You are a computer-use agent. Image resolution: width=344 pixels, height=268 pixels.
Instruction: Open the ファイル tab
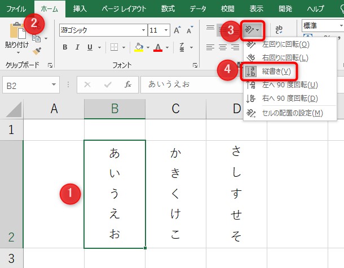click(16, 9)
